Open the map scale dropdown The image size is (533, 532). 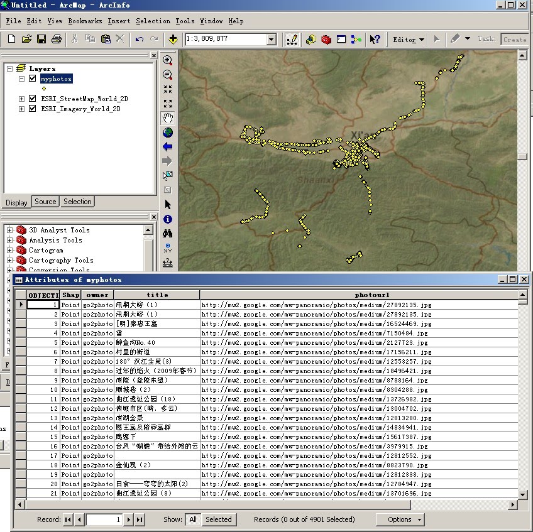coord(271,40)
